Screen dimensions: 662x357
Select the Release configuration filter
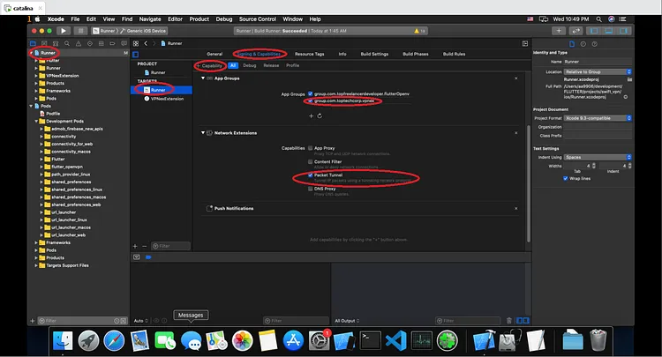[271, 66]
